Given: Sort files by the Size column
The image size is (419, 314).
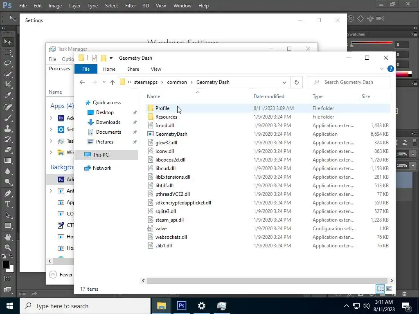Looking at the screenshot, I should 366,96.
